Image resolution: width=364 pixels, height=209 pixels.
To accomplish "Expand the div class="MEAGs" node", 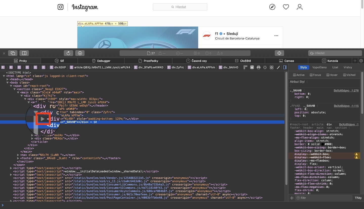I will (x=32, y=138).
